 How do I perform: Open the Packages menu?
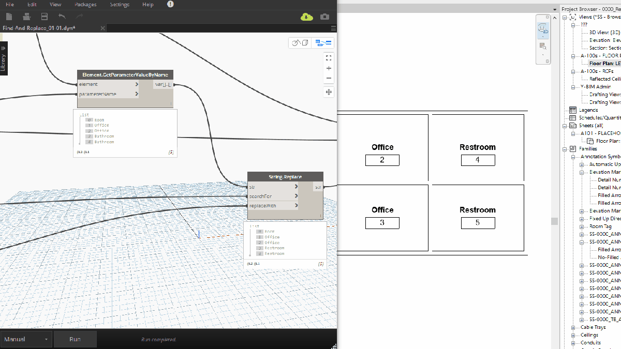pos(84,4)
